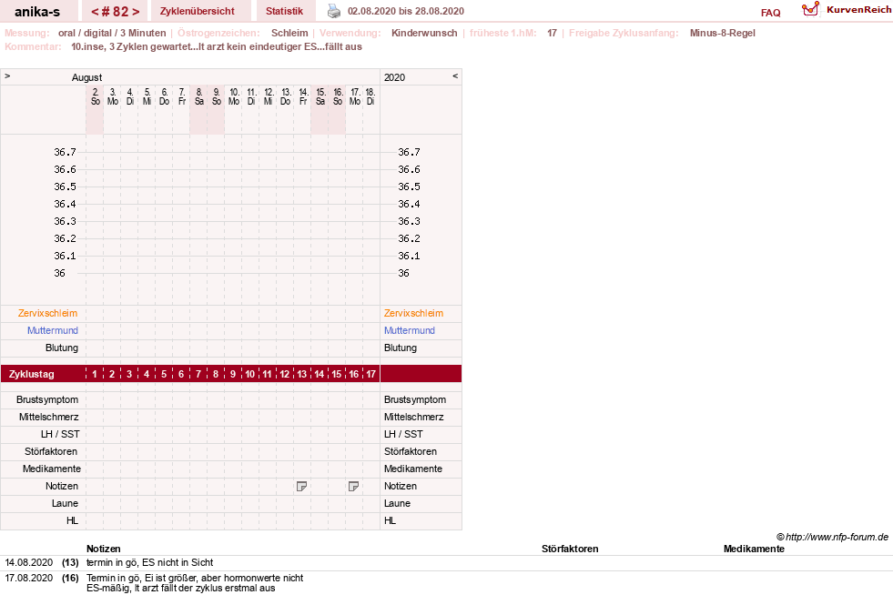Image resolution: width=893 pixels, height=615 pixels.
Task: Click the Störfaktoren column heading below chart
Action: click(570, 549)
